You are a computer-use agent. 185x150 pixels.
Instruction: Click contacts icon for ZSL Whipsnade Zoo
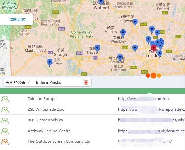(x=5, y=110)
